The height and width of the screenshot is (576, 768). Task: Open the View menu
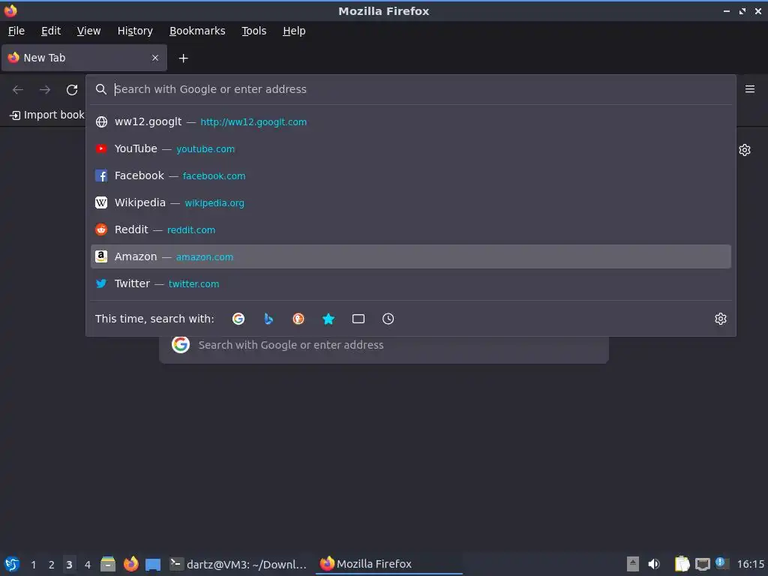point(88,31)
